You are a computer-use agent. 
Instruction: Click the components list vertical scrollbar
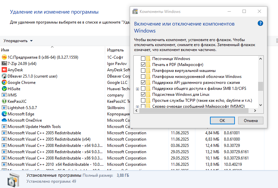260,86
